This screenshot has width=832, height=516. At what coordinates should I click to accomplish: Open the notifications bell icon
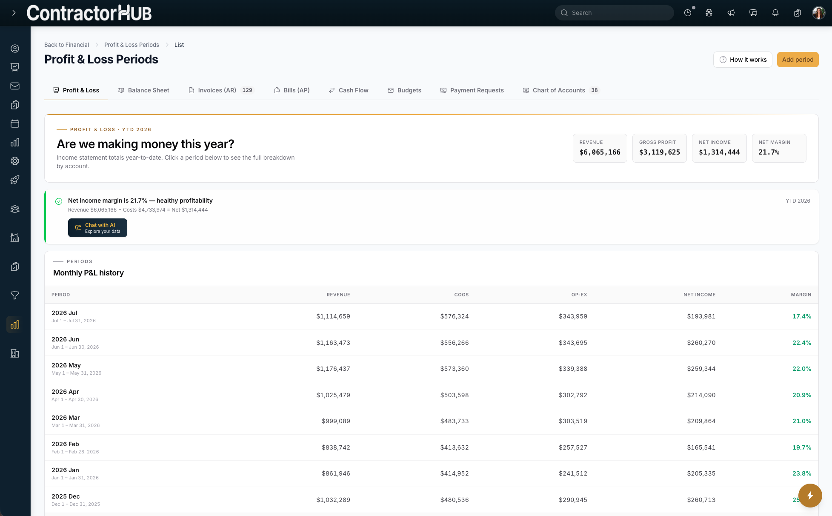pyautogui.click(x=775, y=13)
